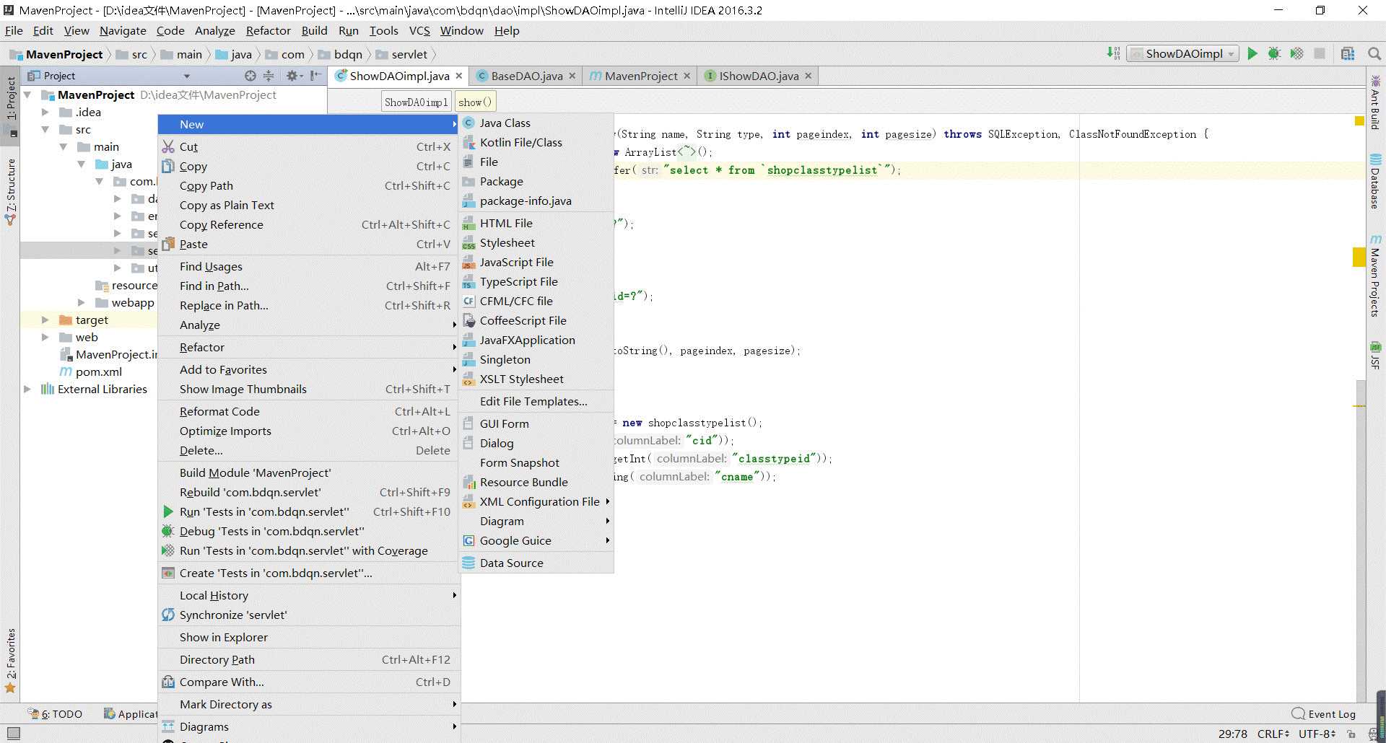The image size is (1386, 743).
Task: Open Database side panel
Action: point(1375,182)
